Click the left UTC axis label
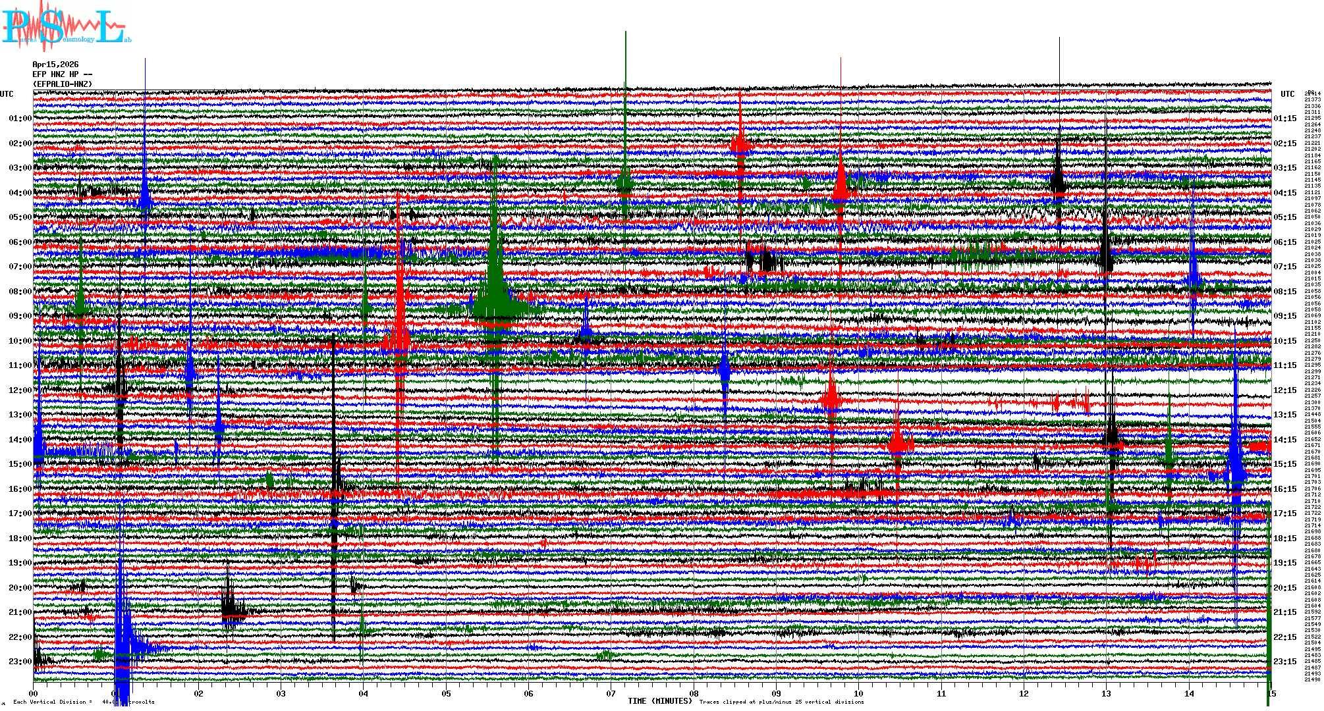The image size is (1324, 711). [x=7, y=94]
